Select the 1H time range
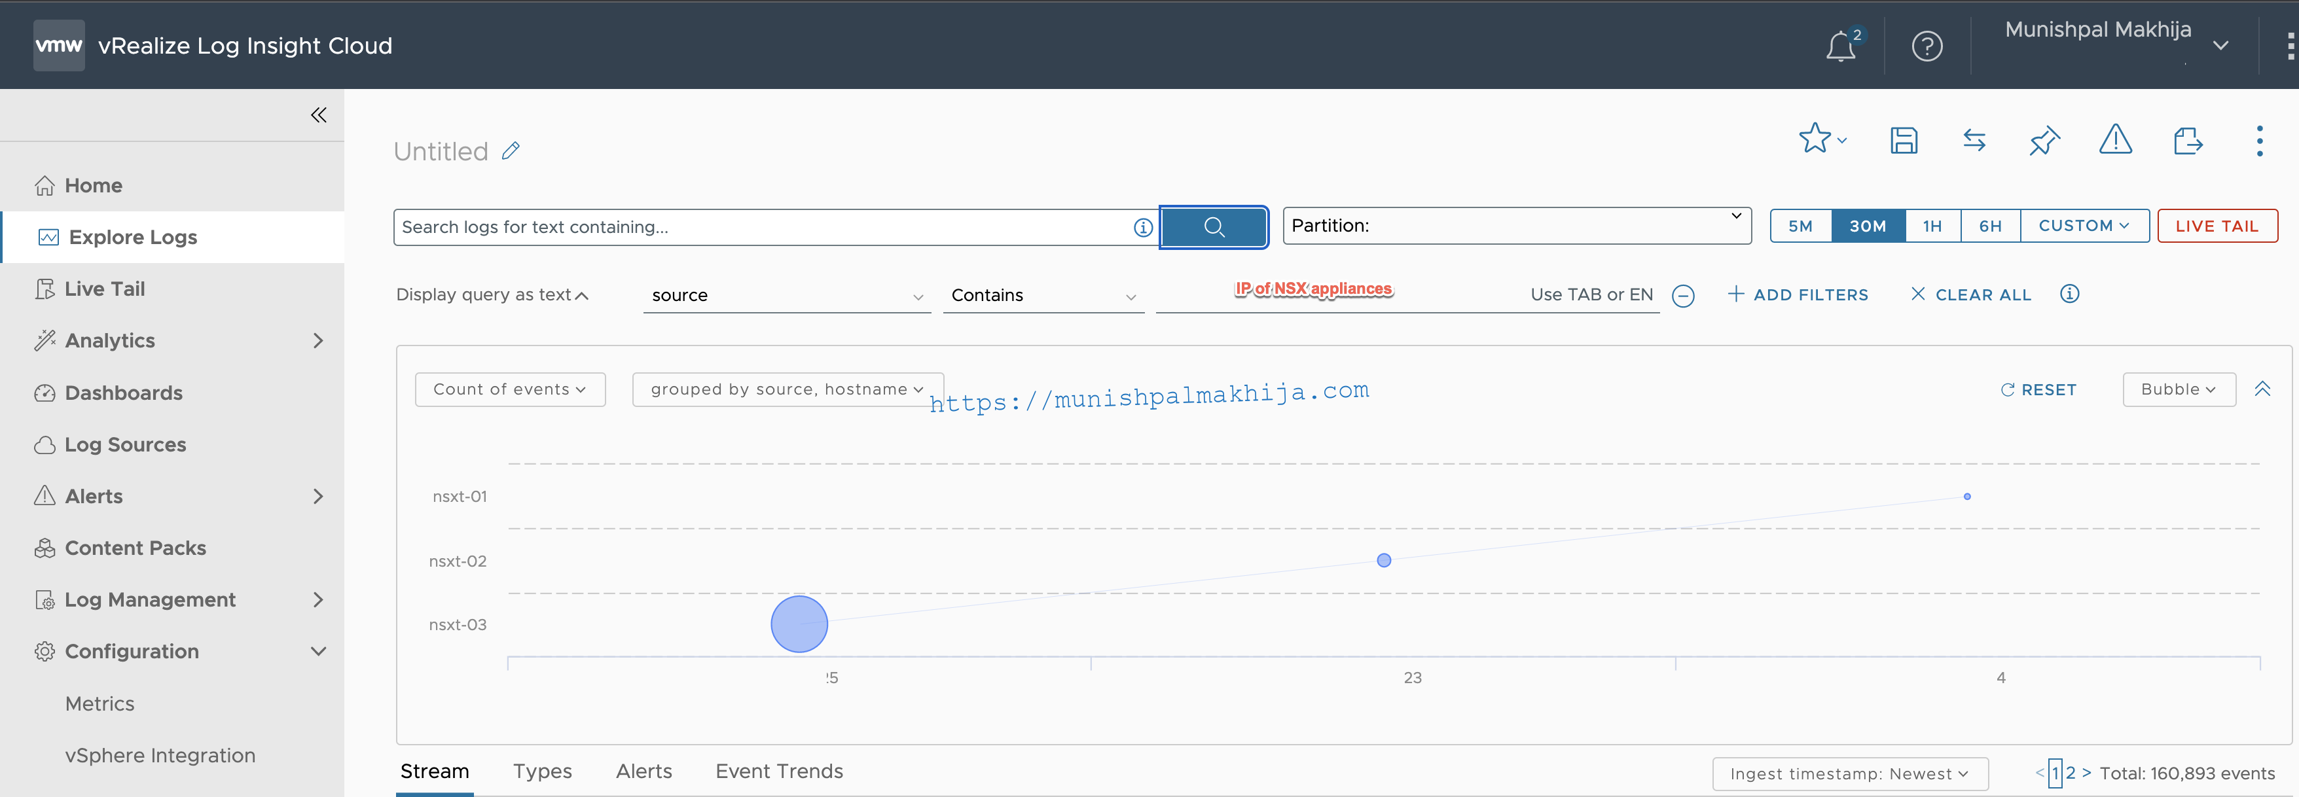Viewport: 2299px width, 797px height. pyautogui.click(x=1932, y=226)
